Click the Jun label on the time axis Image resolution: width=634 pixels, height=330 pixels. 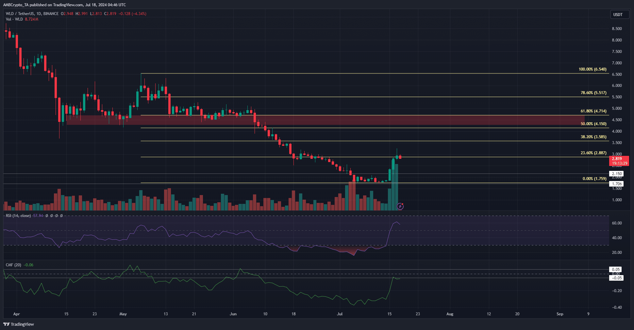[x=233, y=314]
